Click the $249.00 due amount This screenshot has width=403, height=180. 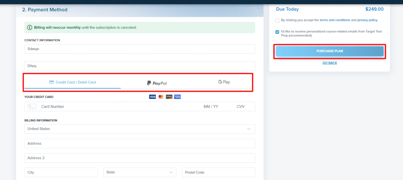(374, 9)
